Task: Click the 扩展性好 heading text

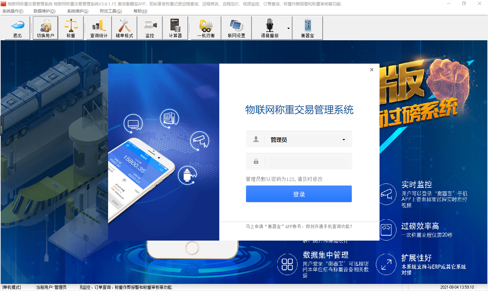Action: [416, 258]
